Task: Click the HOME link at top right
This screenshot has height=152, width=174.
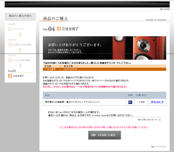Action: point(165,9)
